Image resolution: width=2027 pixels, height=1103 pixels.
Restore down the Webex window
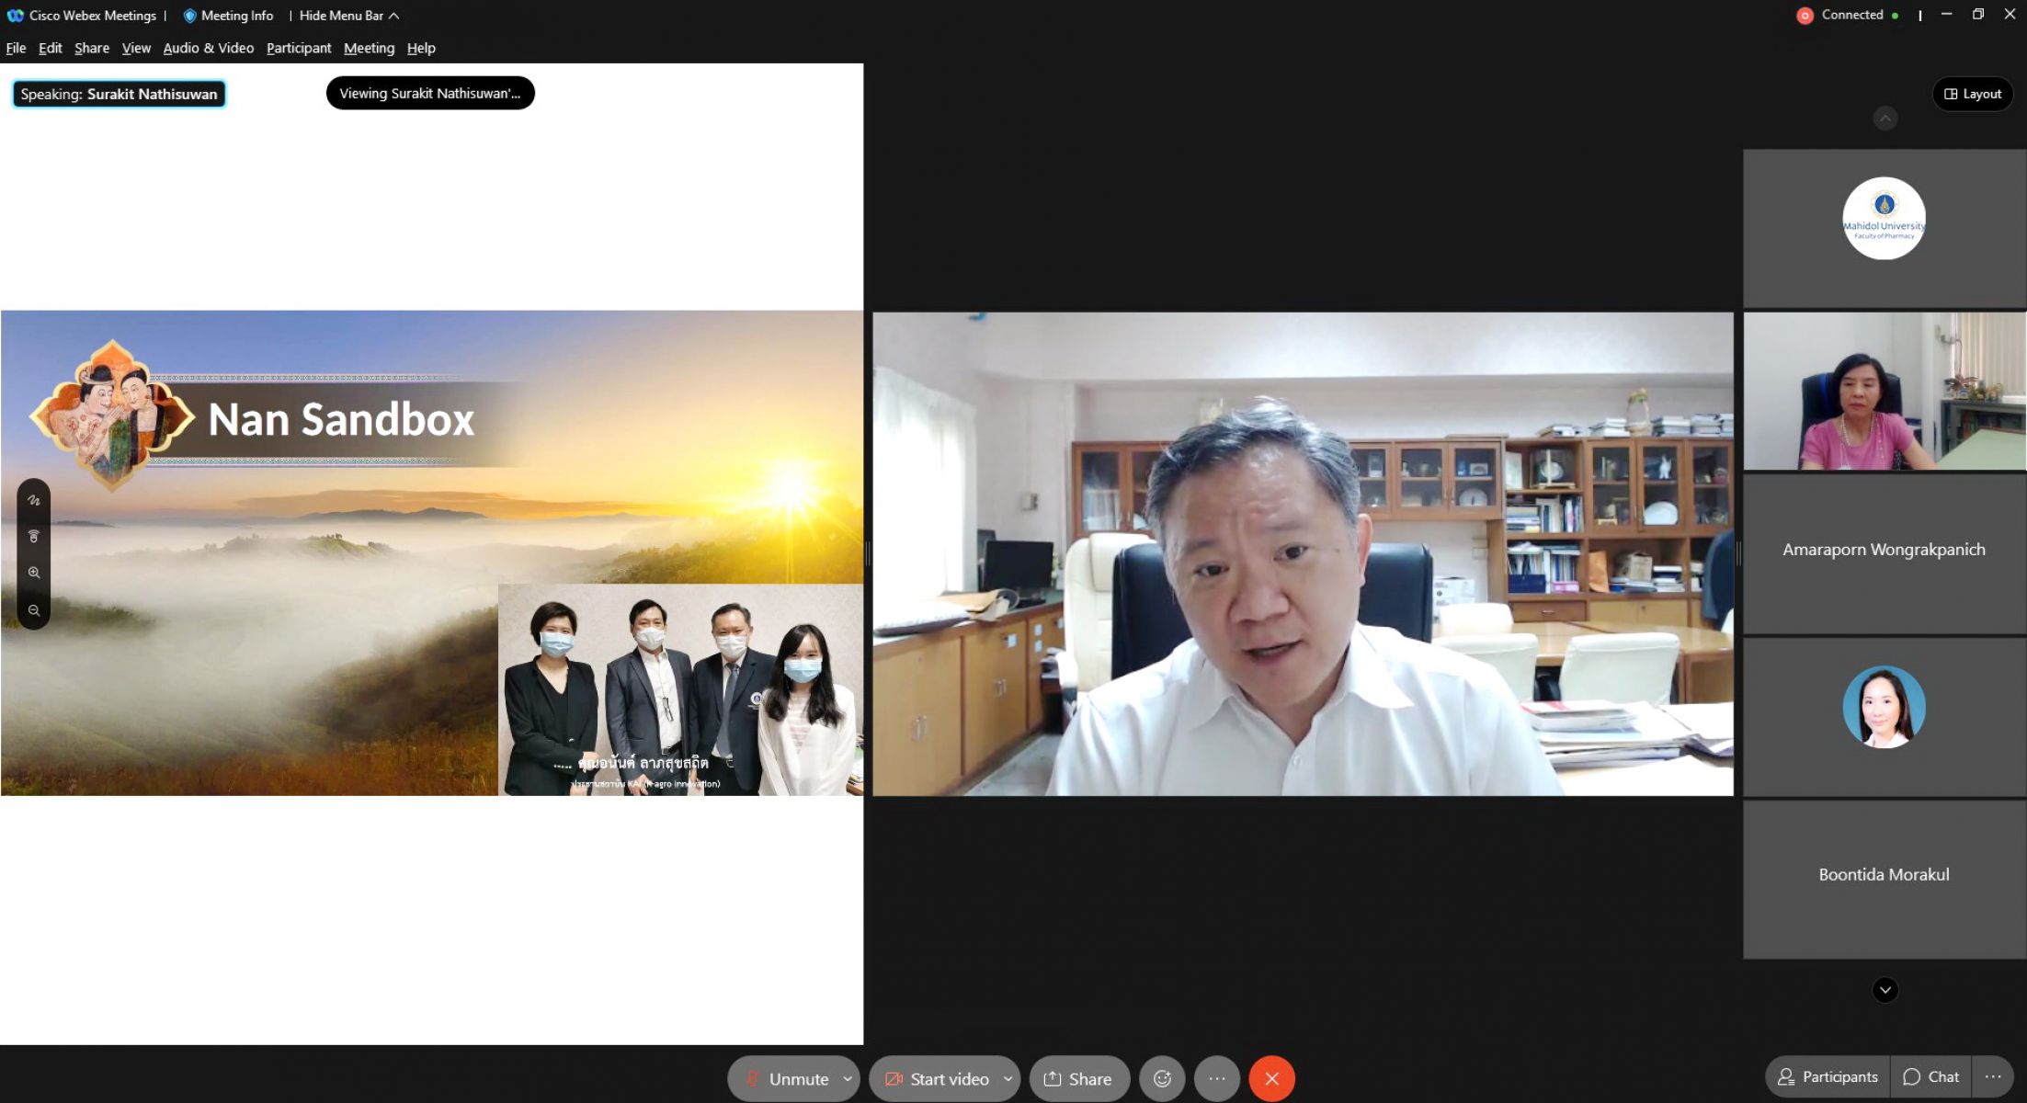1978,15
